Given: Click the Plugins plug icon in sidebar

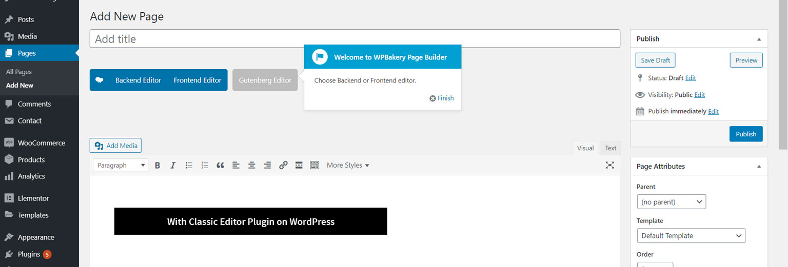Looking at the screenshot, I should pyautogui.click(x=9, y=254).
